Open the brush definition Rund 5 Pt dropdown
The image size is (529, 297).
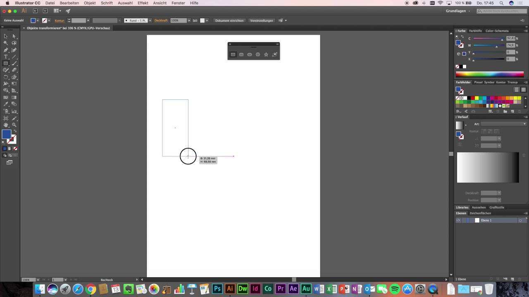150,21
